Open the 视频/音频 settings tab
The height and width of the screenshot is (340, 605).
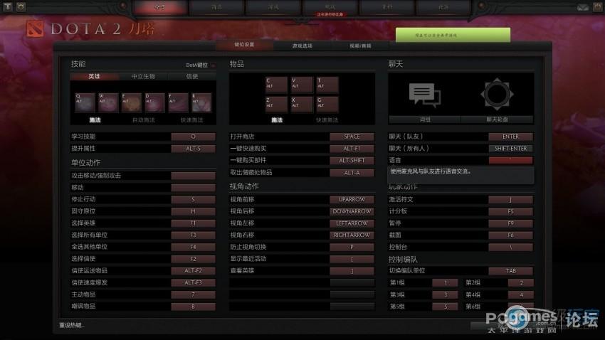tap(360, 46)
